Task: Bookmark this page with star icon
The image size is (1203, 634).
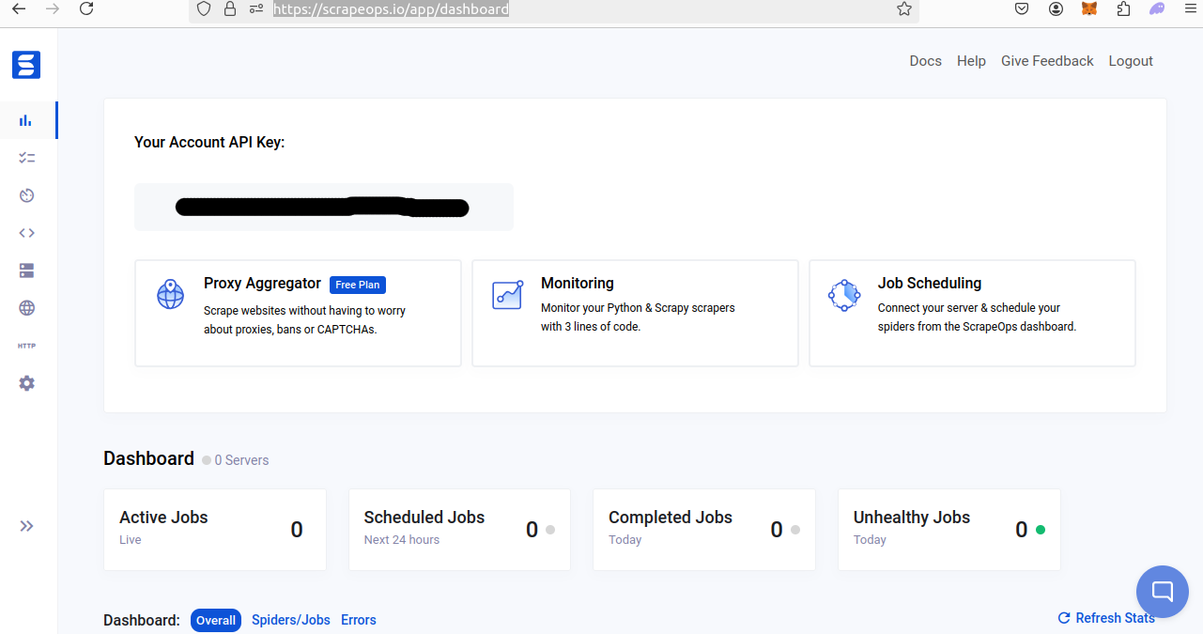Action: [x=904, y=8]
